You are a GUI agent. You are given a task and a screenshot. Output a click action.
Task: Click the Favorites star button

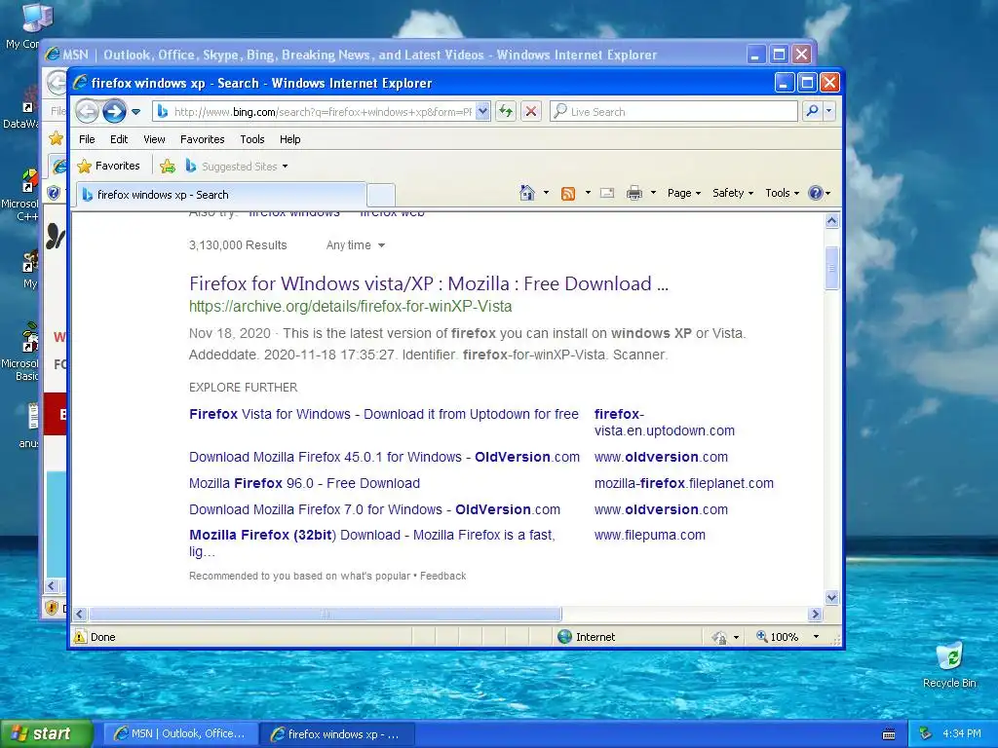pos(108,166)
